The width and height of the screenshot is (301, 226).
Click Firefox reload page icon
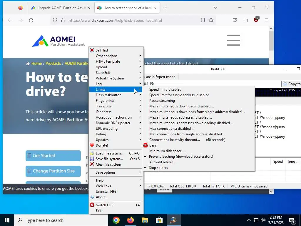point(31,20)
